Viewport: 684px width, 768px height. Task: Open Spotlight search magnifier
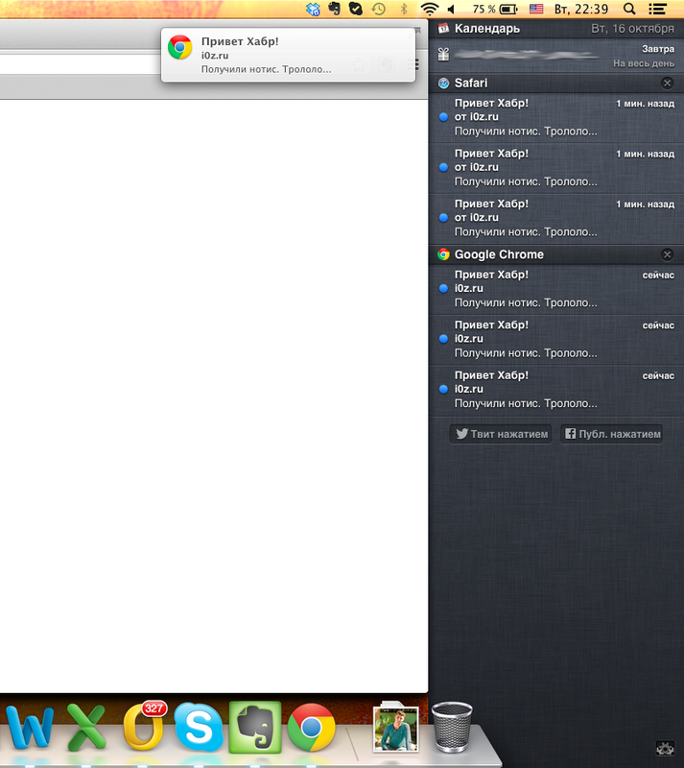[x=629, y=9]
